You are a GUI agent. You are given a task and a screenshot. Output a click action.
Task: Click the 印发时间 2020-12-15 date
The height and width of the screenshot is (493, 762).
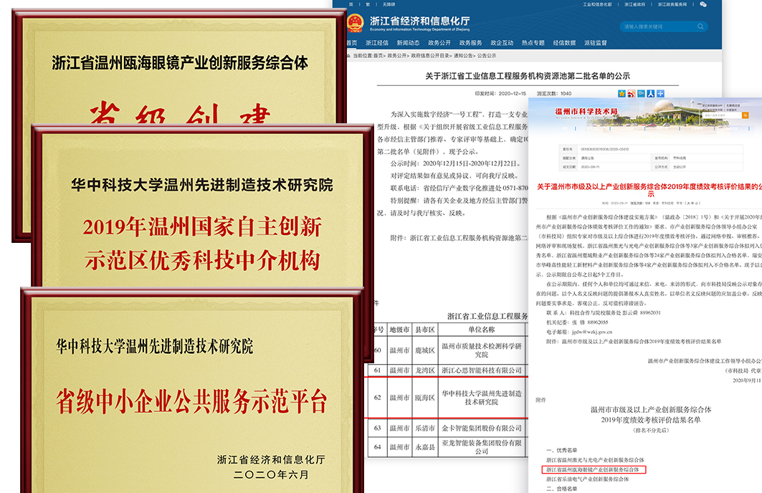pyautogui.click(x=500, y=93)
